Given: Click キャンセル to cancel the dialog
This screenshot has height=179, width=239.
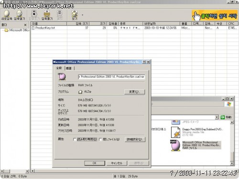Looking at the screenshot, I should point(117,163).
